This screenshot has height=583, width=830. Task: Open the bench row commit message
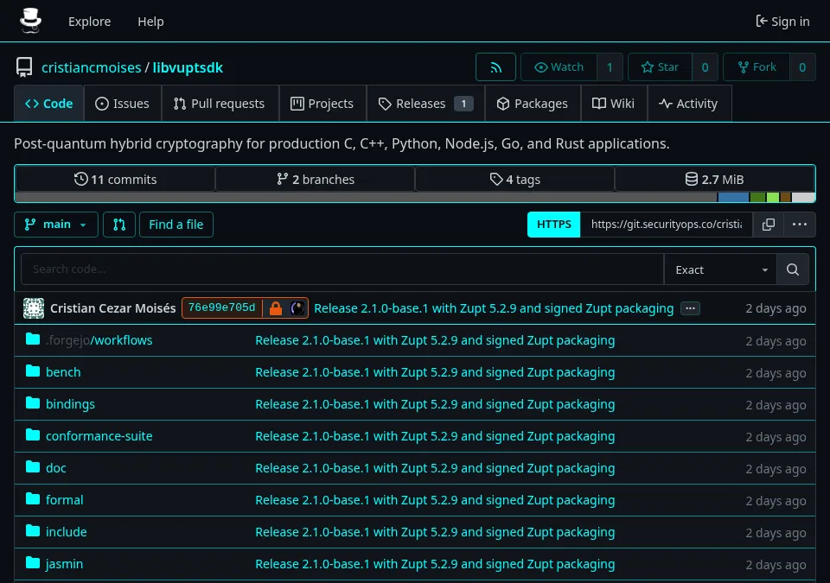(435, 372)
